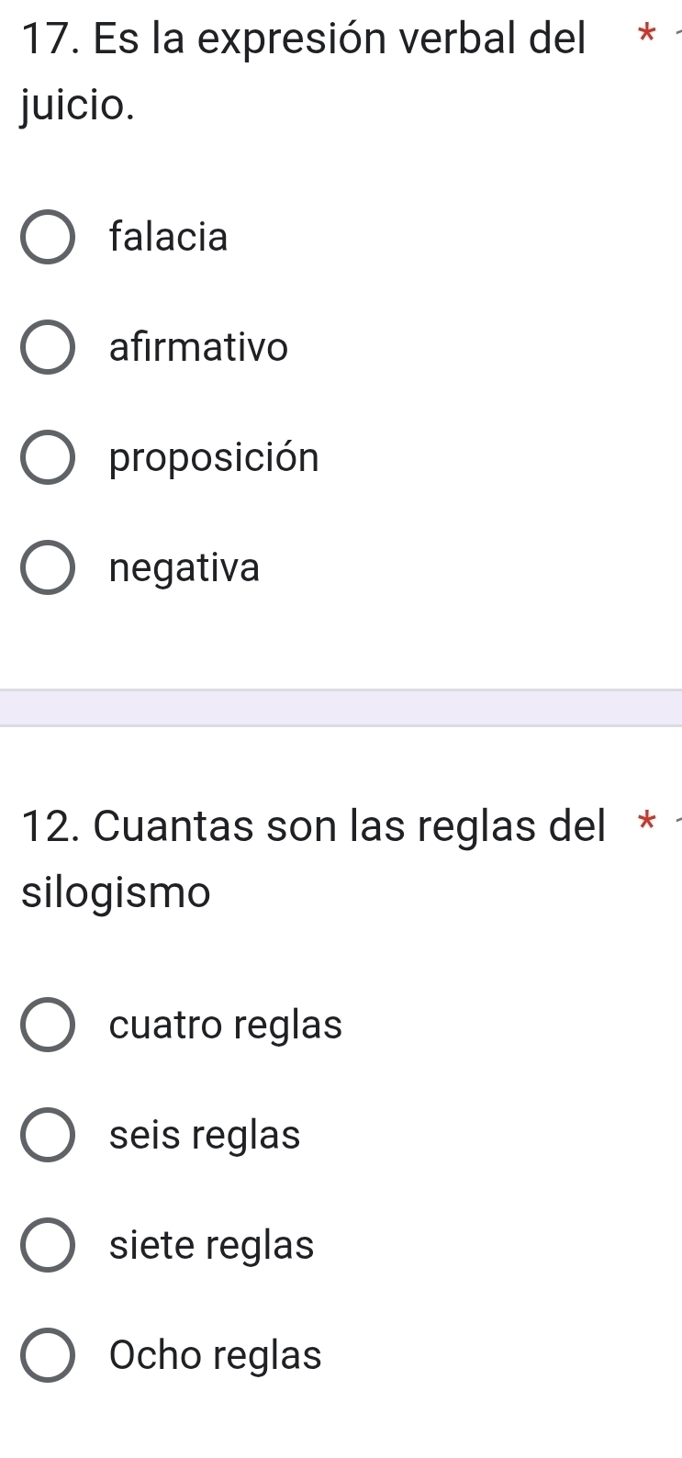Tap the 'proposición' answer label text
Screen dimensions: 682x1458
point(214,458)
